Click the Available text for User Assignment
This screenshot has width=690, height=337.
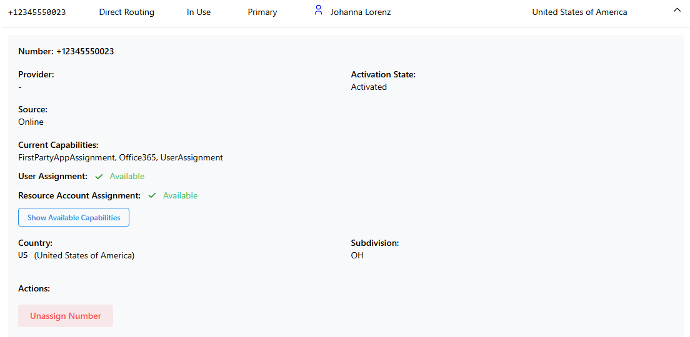click(127, 177)
